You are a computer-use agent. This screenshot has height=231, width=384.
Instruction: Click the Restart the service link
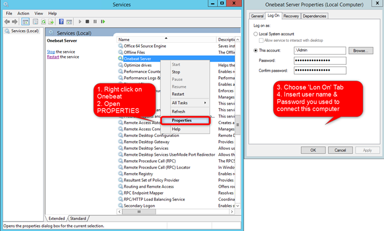(x=53, y=57)
